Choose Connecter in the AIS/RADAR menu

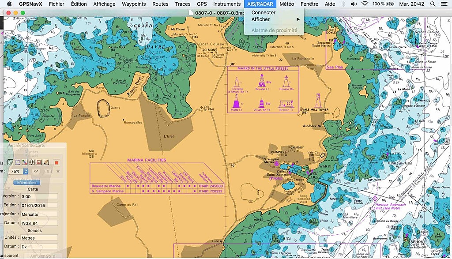(x=274, y=12)
